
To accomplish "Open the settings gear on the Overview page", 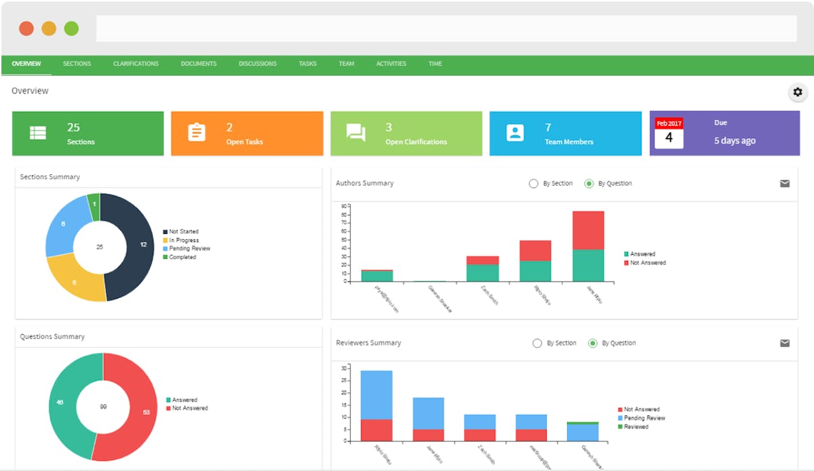I will (x=798, y=92).
